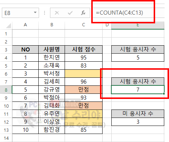This screenshot has height=142, width=169.
Task: Select row 12 header
Action: [6, 122]
